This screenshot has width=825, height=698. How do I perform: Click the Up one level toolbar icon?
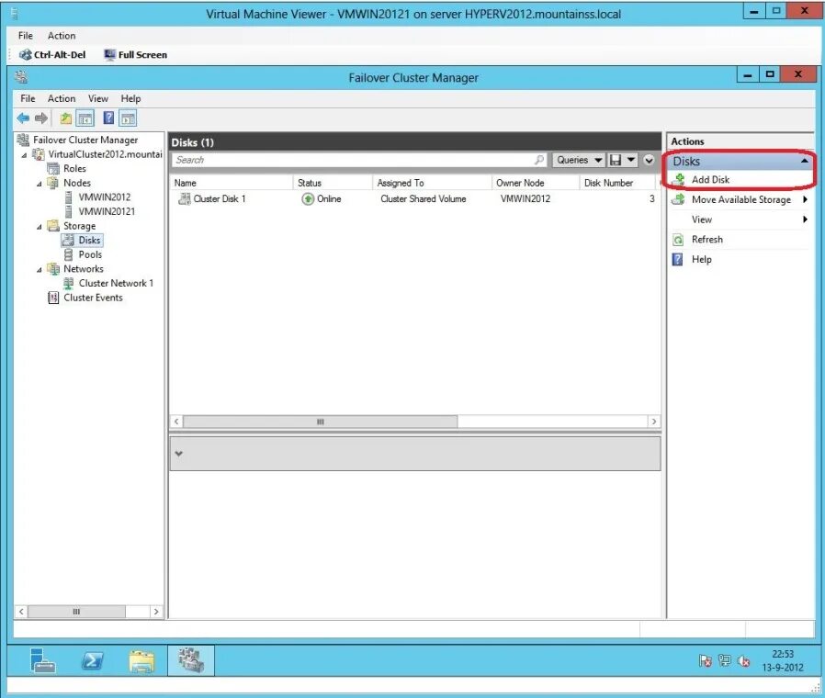click(66, 118)
